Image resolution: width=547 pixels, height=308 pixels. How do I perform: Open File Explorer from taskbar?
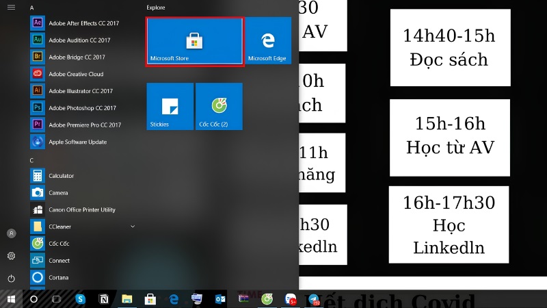pos(127,299)
